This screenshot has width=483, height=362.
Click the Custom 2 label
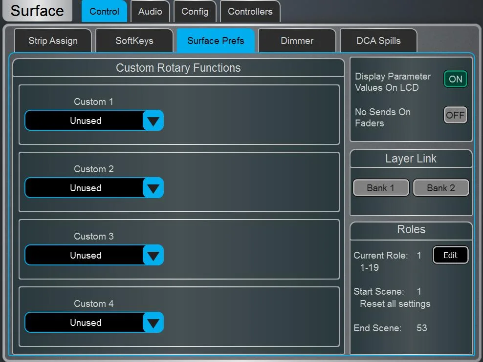[94, 169]
